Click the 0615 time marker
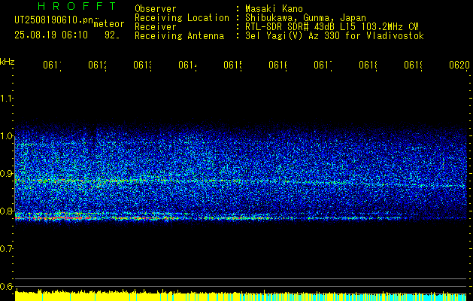This screenshot has width=473, height=301. pos(233,65)
